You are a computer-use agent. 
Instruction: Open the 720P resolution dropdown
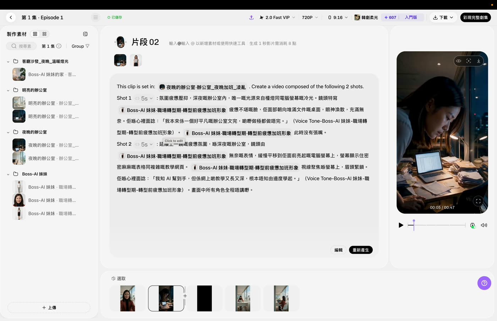point(310,17)
